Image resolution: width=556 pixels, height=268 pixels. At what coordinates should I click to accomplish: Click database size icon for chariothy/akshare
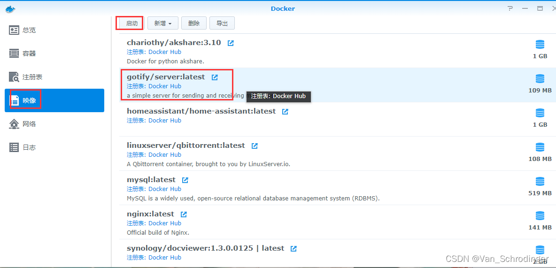[x=540, y=45]
